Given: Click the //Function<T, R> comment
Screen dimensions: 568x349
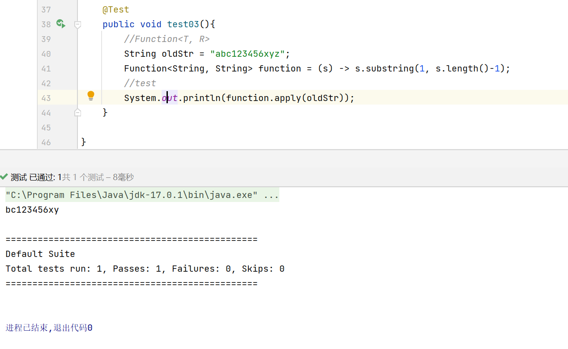Looking at the screenshot, I should [x=167, y=39].
